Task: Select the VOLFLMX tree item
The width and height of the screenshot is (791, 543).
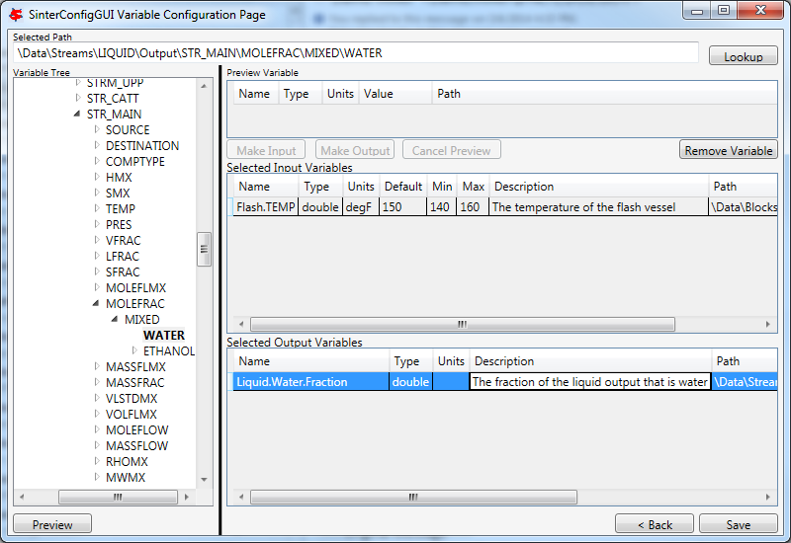Action: tap(132, 414)
